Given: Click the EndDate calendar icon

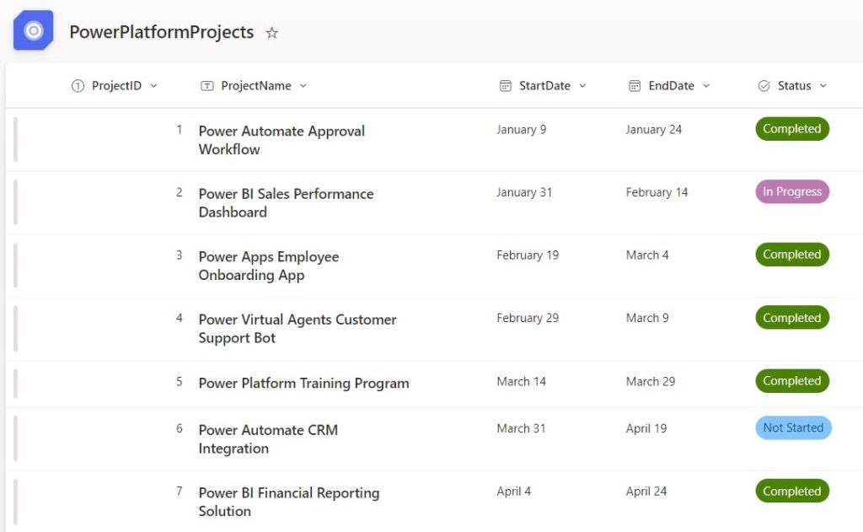Looking at the screenshot, I should click(635, 86).
